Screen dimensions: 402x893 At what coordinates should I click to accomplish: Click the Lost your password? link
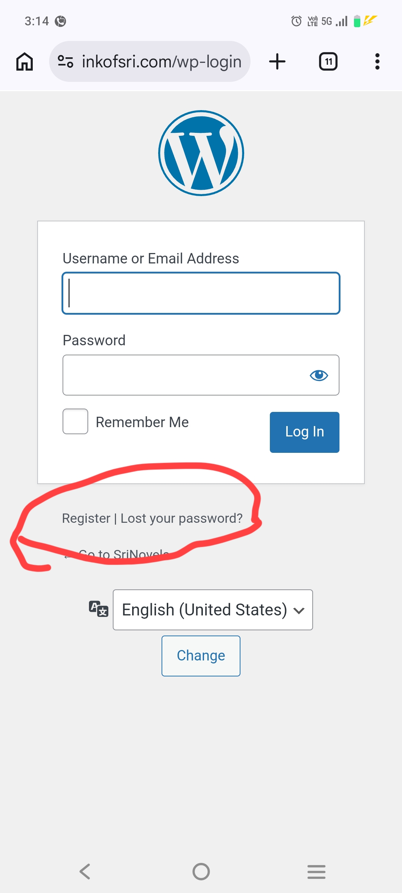[x=181, y=518]
